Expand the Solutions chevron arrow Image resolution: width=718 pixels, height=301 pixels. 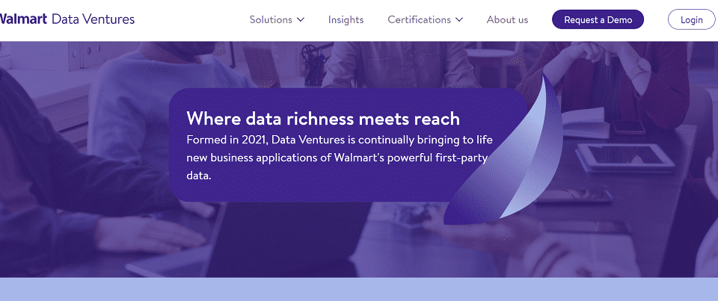click(x=301, y=19)
